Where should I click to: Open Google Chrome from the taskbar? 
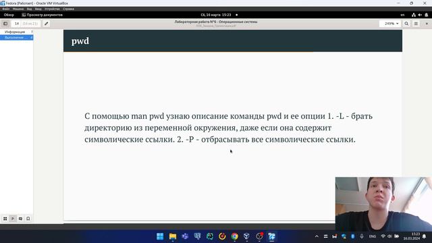click(x=235, y=236)
